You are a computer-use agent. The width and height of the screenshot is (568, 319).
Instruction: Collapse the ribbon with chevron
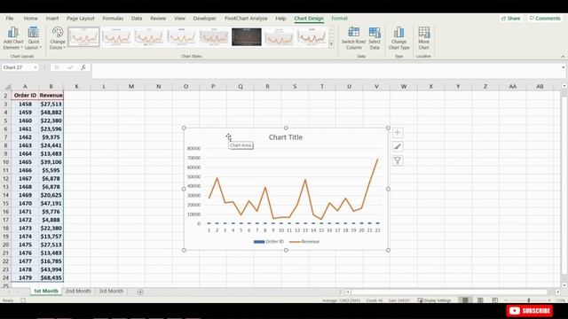click(x=563, y=57)
